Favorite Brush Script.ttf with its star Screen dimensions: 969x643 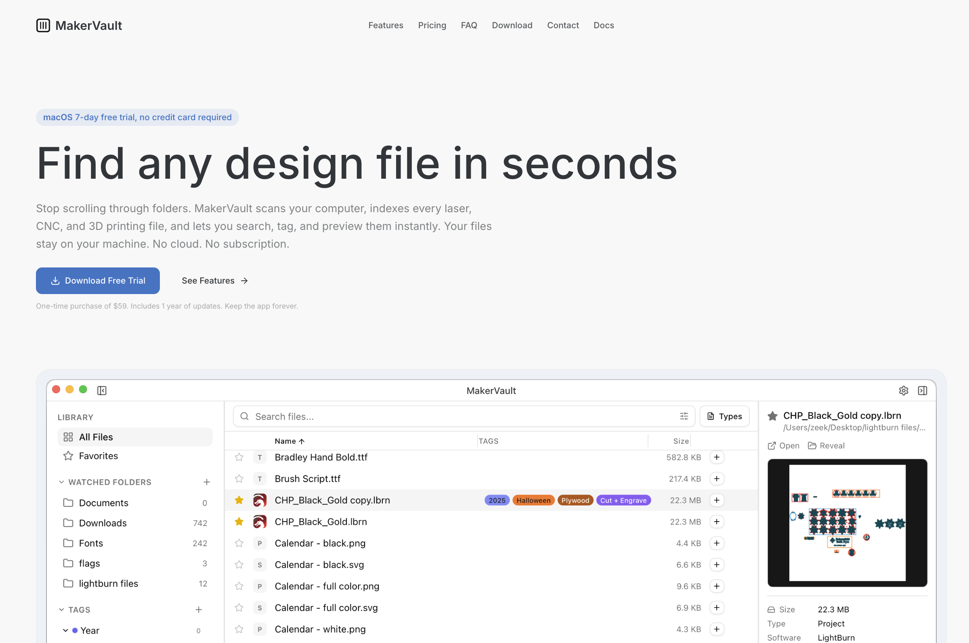tap(239, 478)
